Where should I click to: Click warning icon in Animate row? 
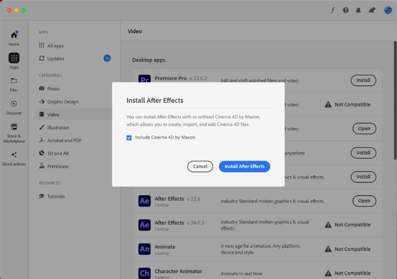pos(328,249)
